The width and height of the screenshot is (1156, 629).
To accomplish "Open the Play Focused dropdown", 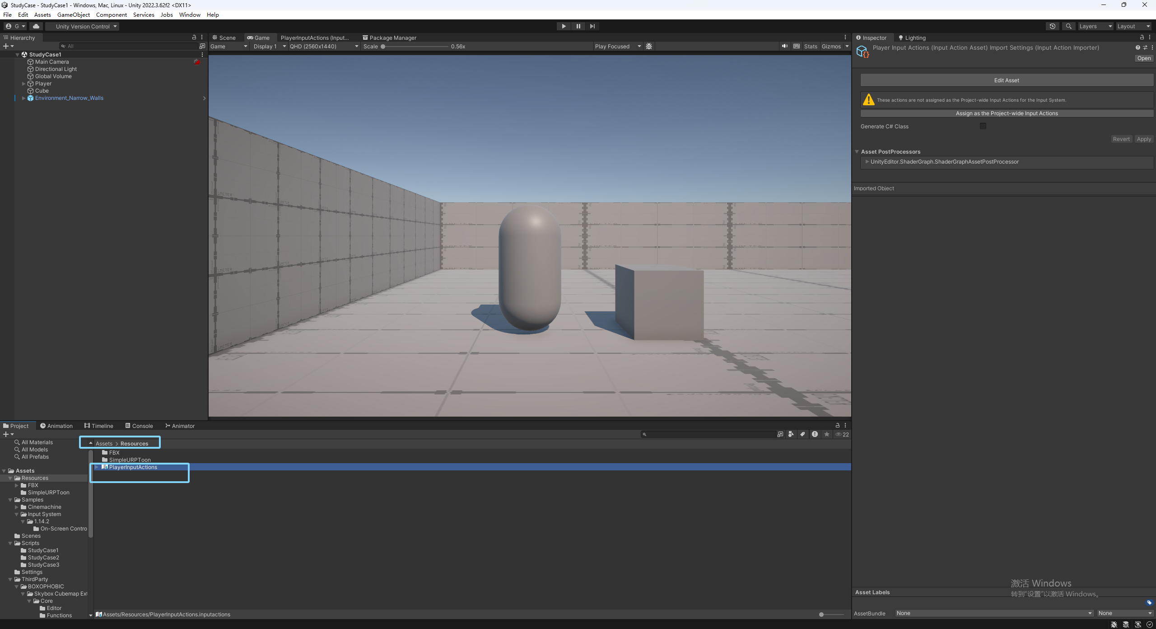I will tap(617, 46).
